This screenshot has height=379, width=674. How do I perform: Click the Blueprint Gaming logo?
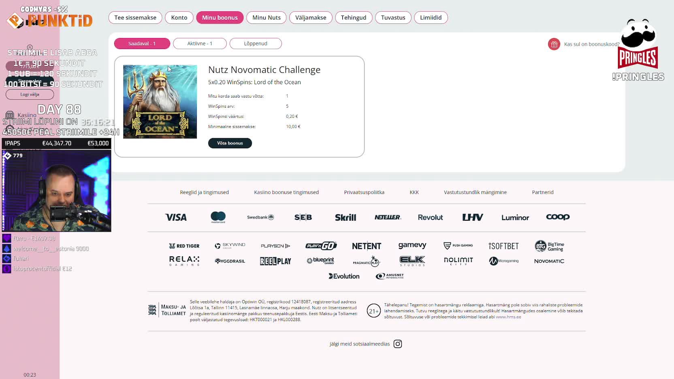coord(321,261)
